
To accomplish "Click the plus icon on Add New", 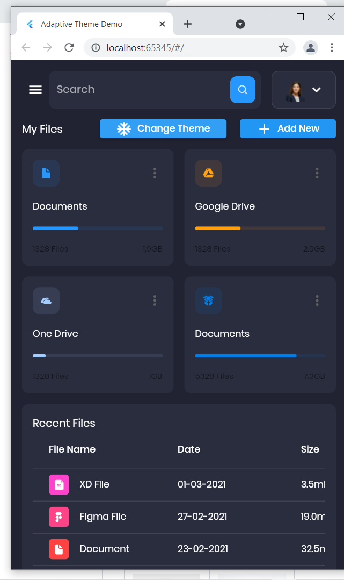I will [264, 129].
